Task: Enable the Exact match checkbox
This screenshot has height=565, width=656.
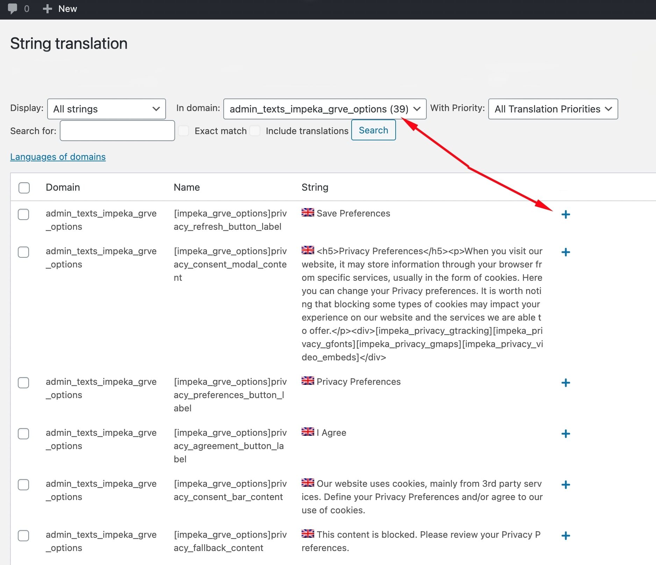Action: (183, 131)
